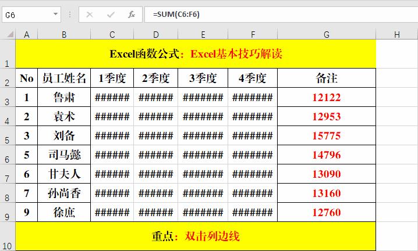Select column E header
418x251 pixels.
(x=203, y=35)
